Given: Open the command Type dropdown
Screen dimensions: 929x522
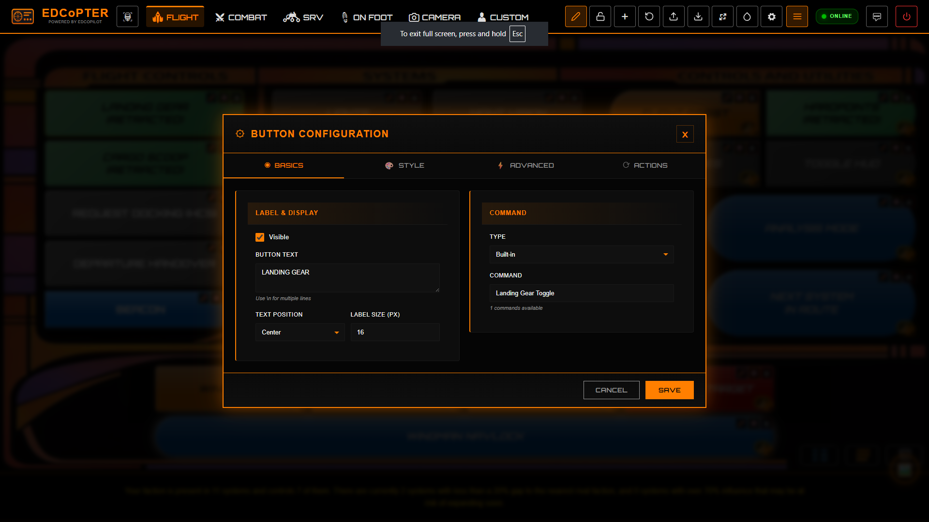Looking at the screenshot, I should tap(581, 255).
